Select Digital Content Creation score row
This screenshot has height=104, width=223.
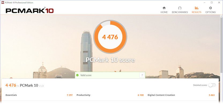click(x=181, y=95)
